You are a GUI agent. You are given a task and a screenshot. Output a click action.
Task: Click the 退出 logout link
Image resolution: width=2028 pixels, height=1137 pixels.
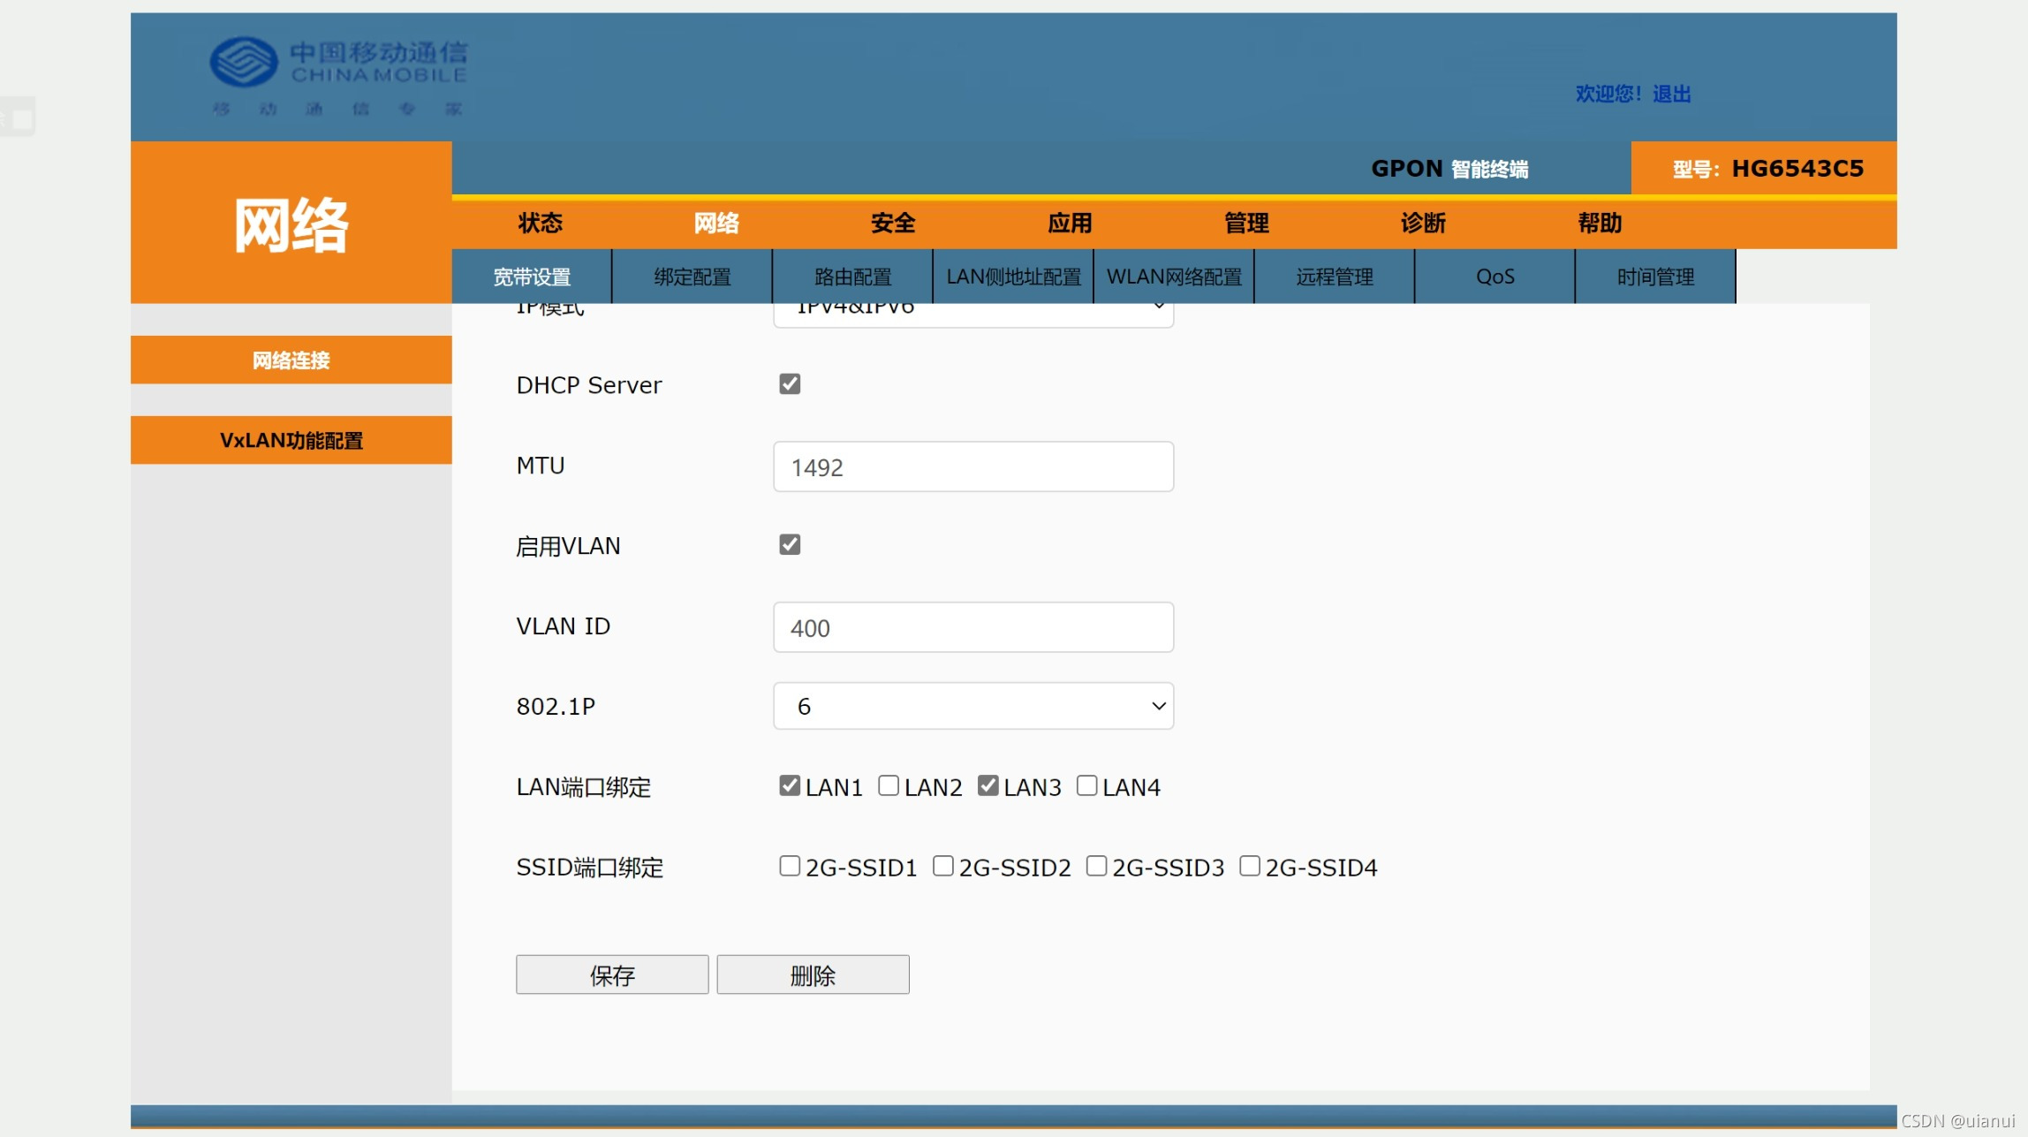tap(1671, 95)
